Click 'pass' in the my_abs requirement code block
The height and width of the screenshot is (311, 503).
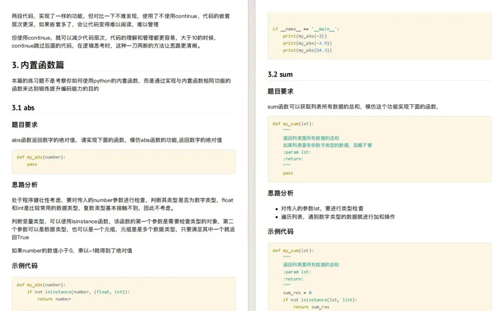(32, 164)
